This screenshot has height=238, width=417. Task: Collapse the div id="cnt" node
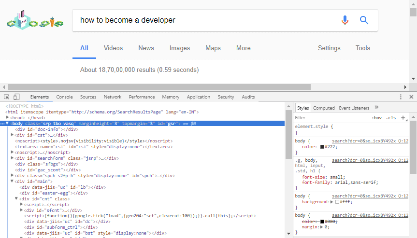16,198
